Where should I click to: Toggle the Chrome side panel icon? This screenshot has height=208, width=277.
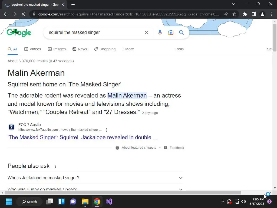tap(254, 14)
